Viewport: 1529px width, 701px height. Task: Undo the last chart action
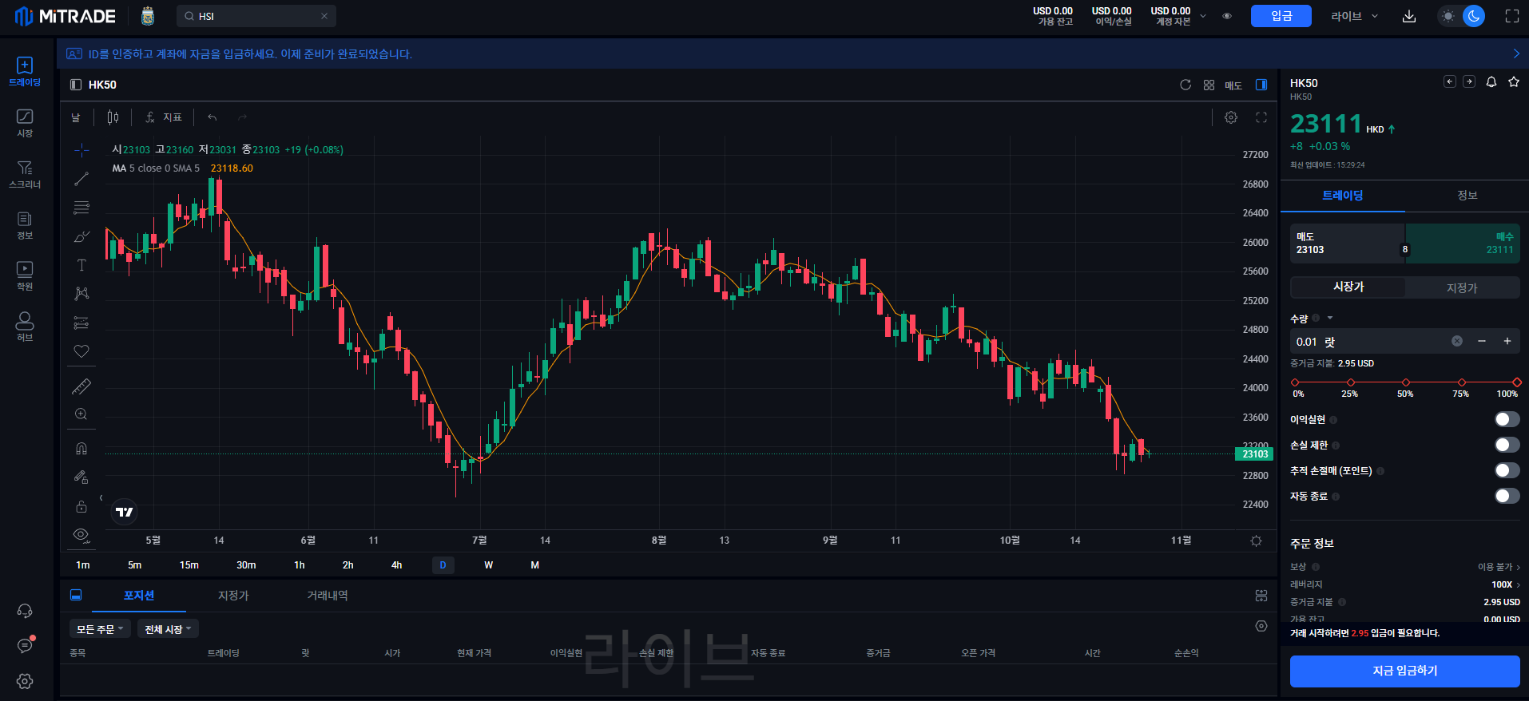[x=212, y=117]
